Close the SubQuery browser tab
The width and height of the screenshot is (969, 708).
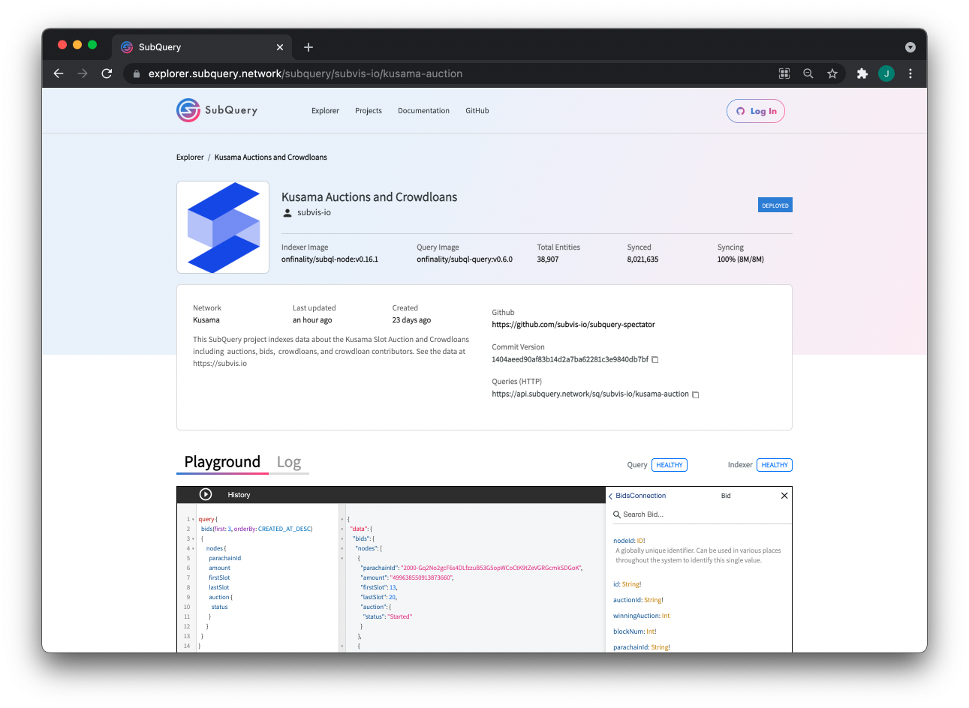pyautogui.click(x=280, y=47)
